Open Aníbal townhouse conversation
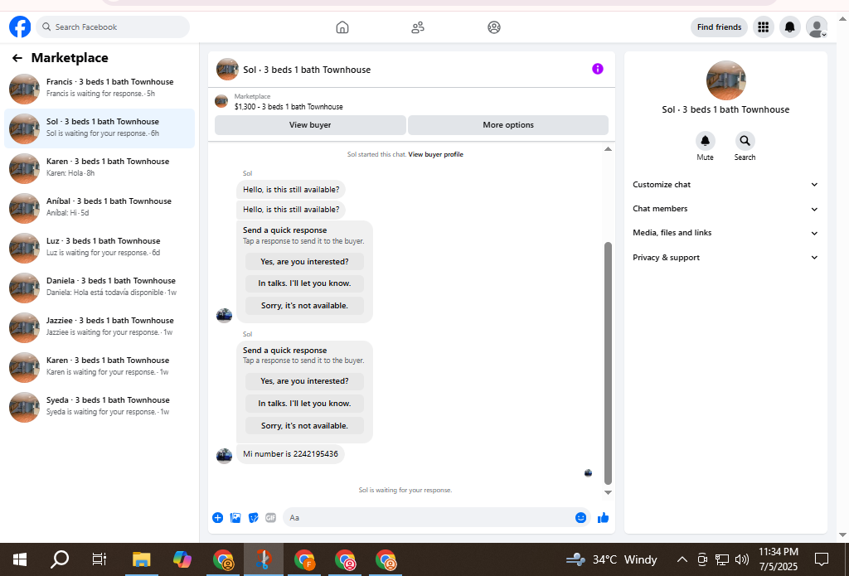The width and height of the screenshot is (849, 576). point(99,208)
